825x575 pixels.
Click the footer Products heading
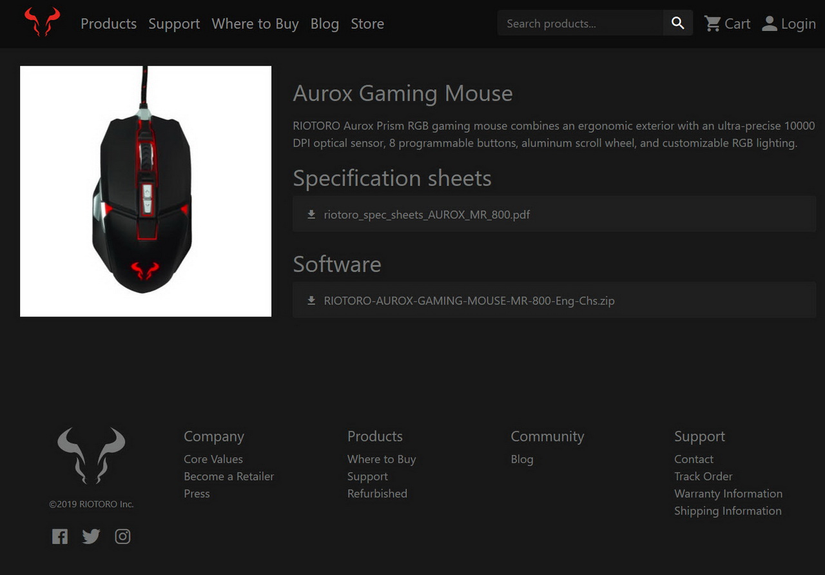point(374,436)
